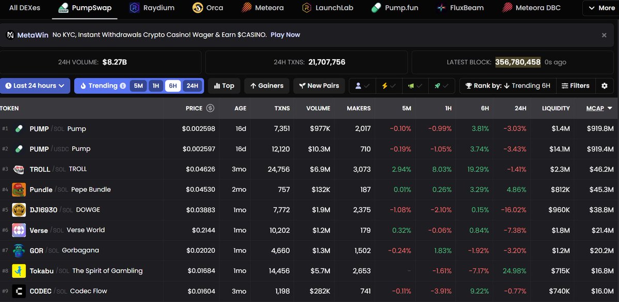Sort by MAKERS column header

[x=358, y=108]
